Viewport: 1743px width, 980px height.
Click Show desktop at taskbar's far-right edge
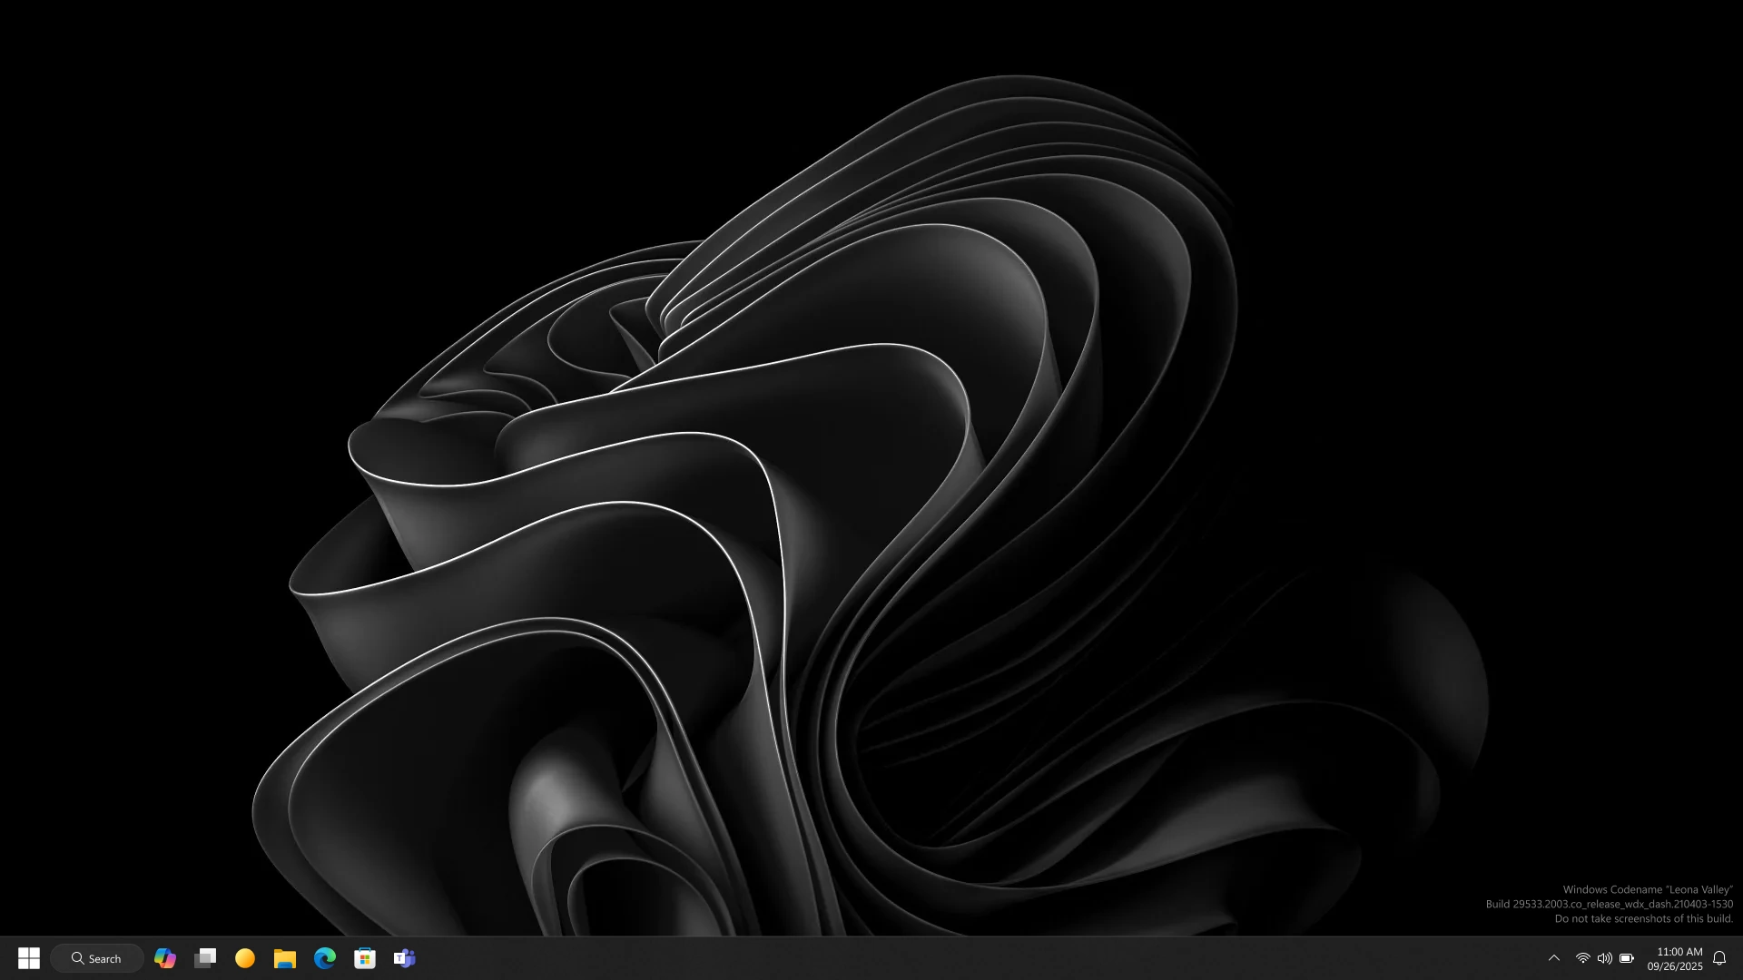[x=1739, y=958]
